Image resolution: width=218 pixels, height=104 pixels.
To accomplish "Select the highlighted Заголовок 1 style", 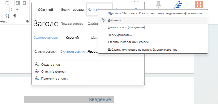I will (x=99, y=10).
